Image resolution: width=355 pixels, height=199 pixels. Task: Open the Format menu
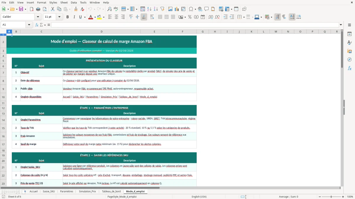coord(42,2)
